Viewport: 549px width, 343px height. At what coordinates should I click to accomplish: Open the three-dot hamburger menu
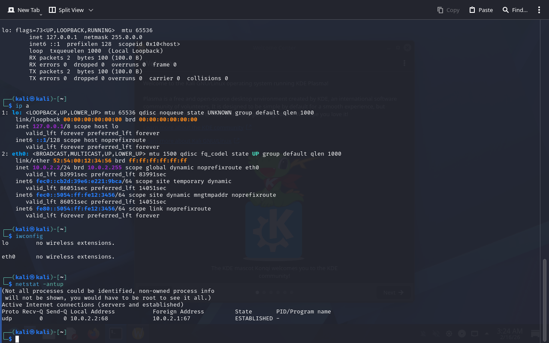point(539,10)
